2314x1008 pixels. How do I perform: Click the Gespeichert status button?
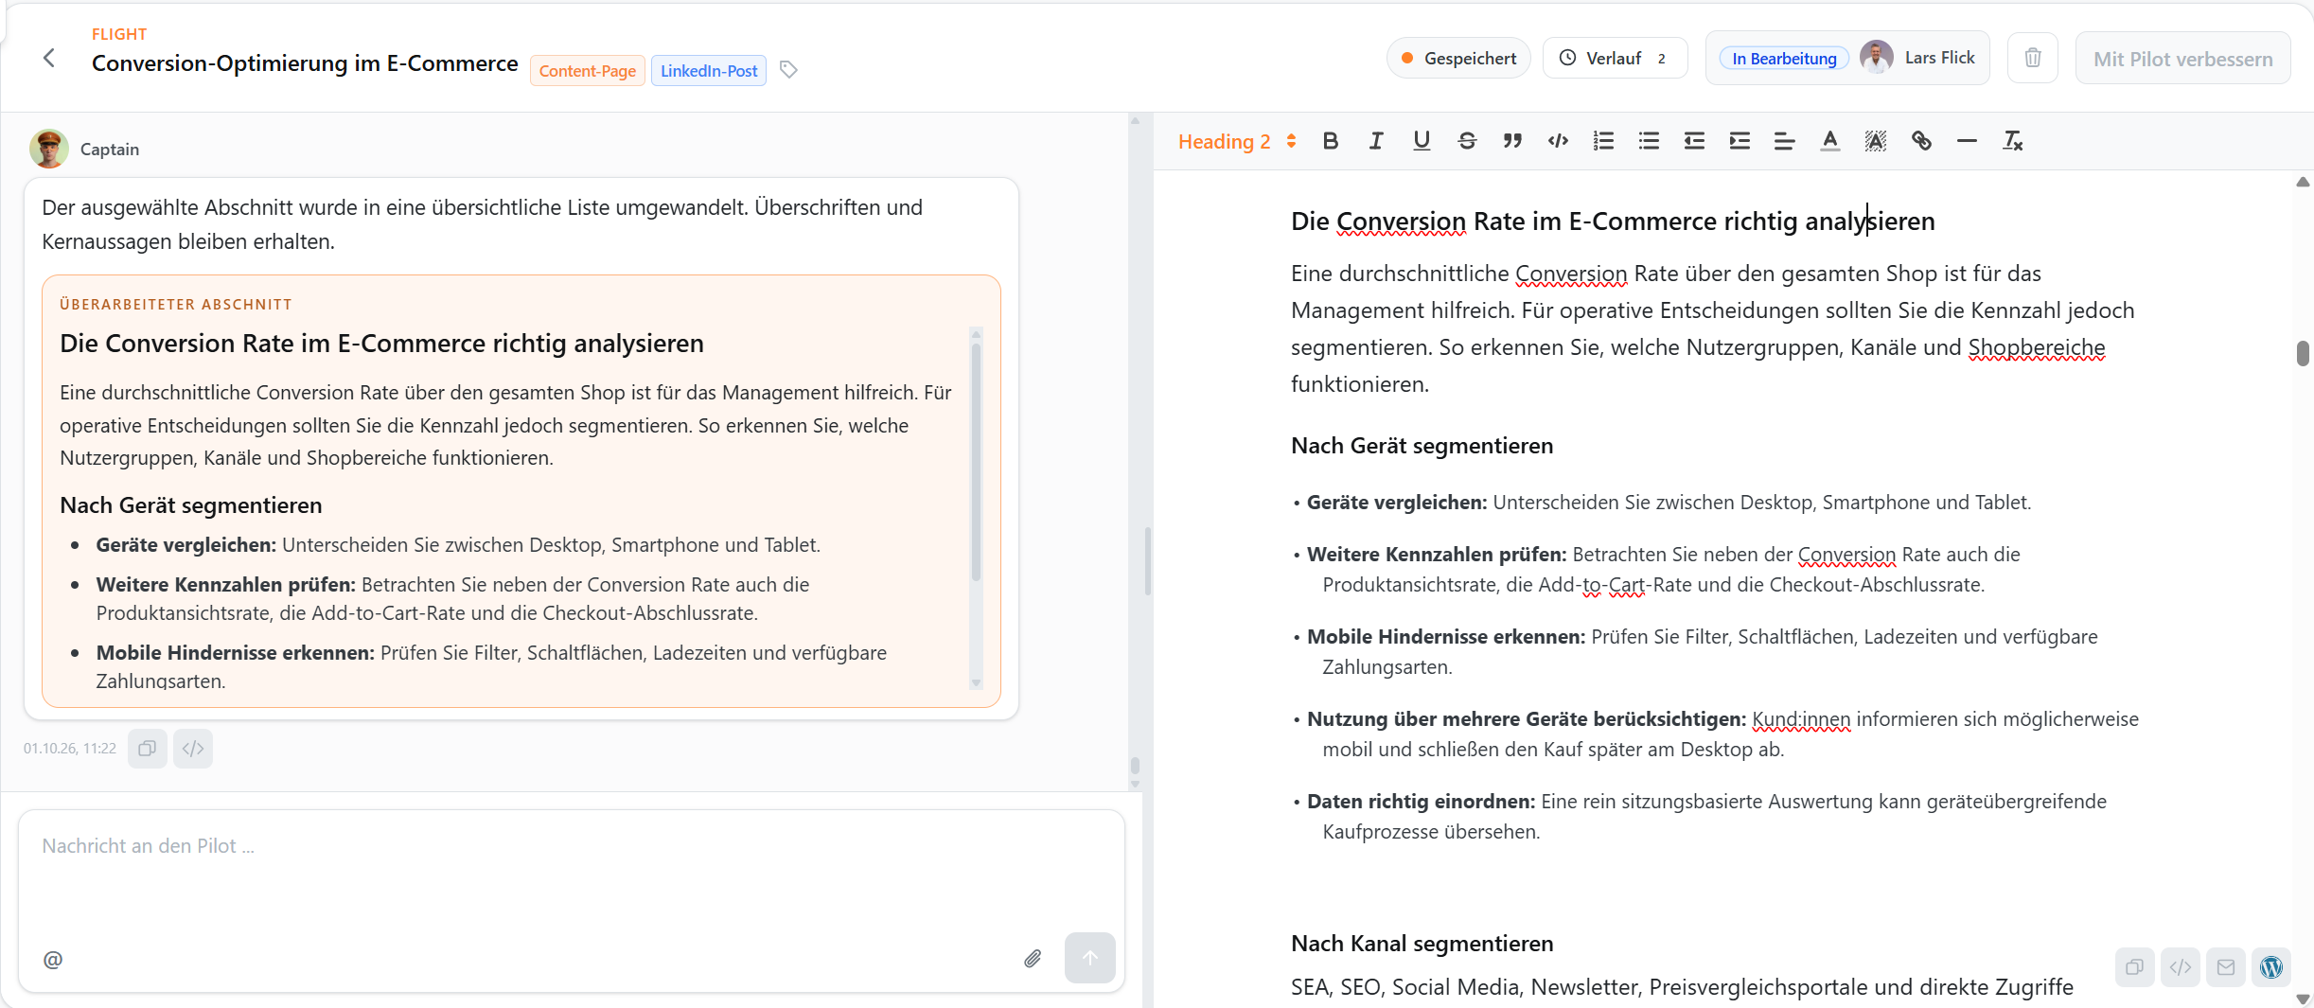1458,59
